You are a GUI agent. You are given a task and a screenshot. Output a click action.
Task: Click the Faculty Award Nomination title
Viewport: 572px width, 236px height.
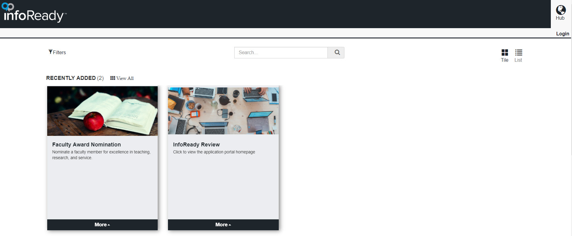click(86, 145)
